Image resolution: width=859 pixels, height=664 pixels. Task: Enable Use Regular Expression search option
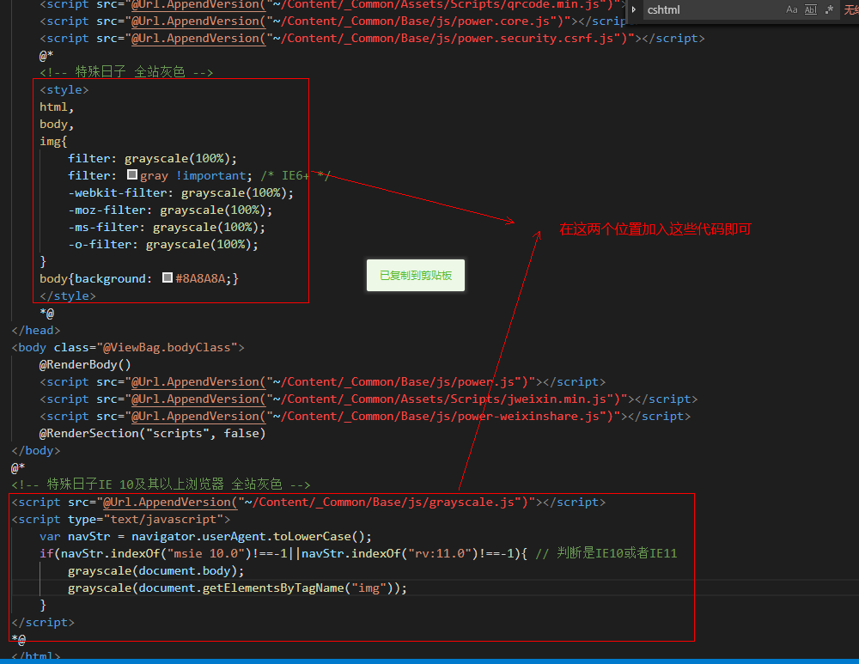click(x=829, y=9)
